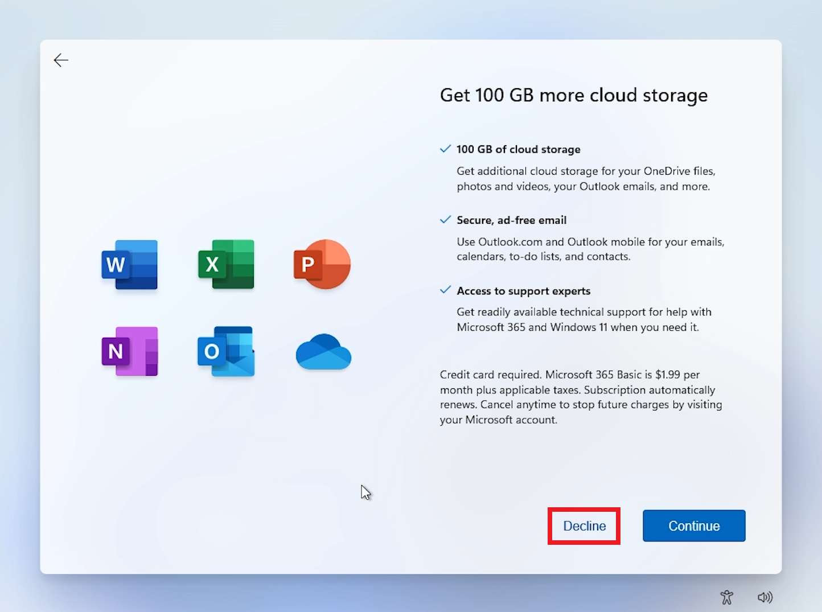Click the volume icon in bottom corner

coord(765,597)
